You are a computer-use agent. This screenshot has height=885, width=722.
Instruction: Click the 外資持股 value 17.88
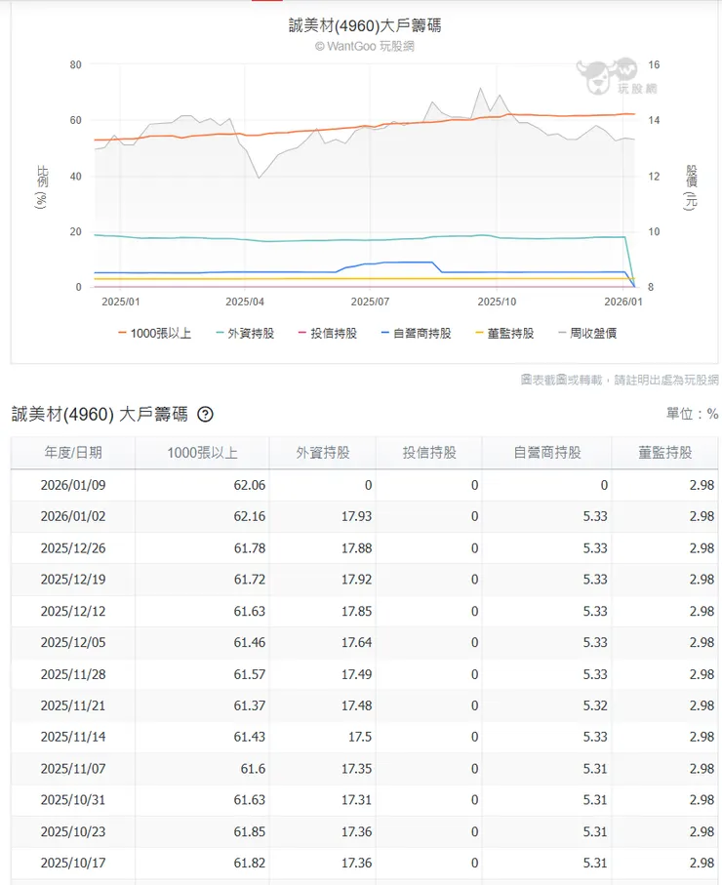coord(356,548)
